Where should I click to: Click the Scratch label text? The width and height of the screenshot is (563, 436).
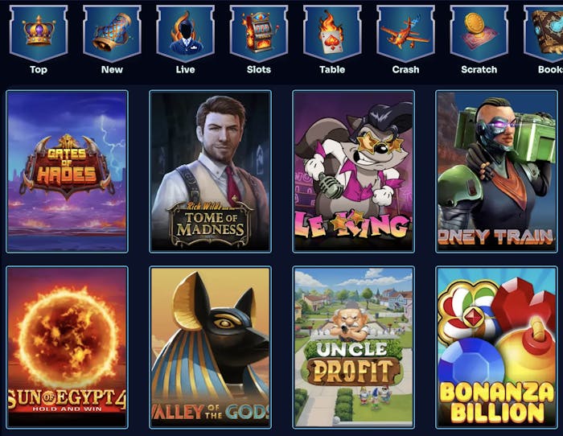(479, 70)
